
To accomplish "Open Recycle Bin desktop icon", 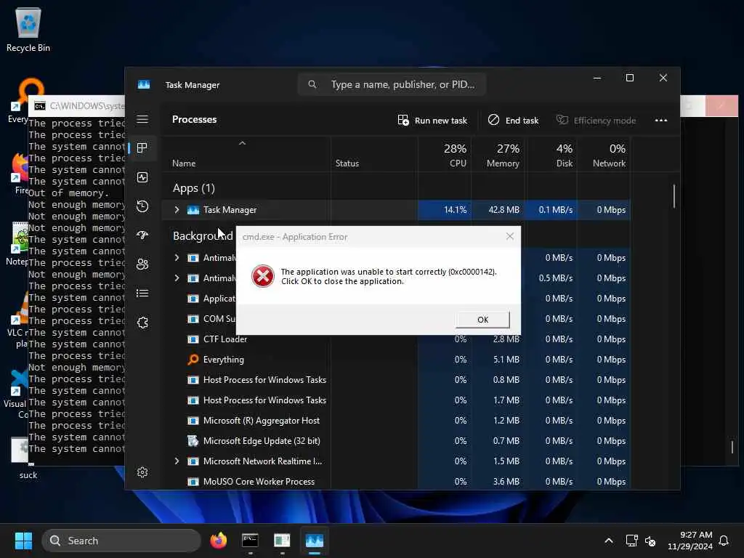I will coord(28,29).
